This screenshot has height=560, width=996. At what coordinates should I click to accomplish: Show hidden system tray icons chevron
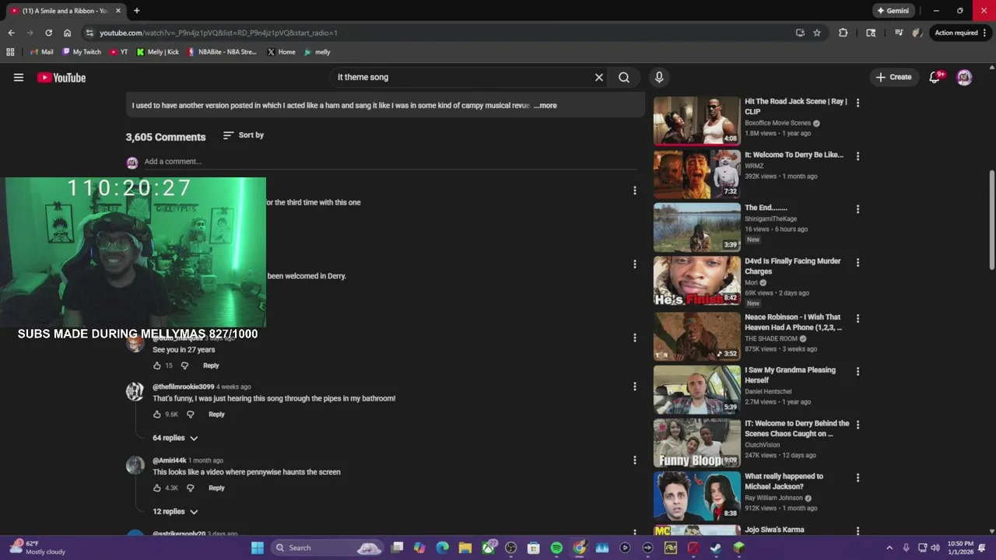click(889, 548)
